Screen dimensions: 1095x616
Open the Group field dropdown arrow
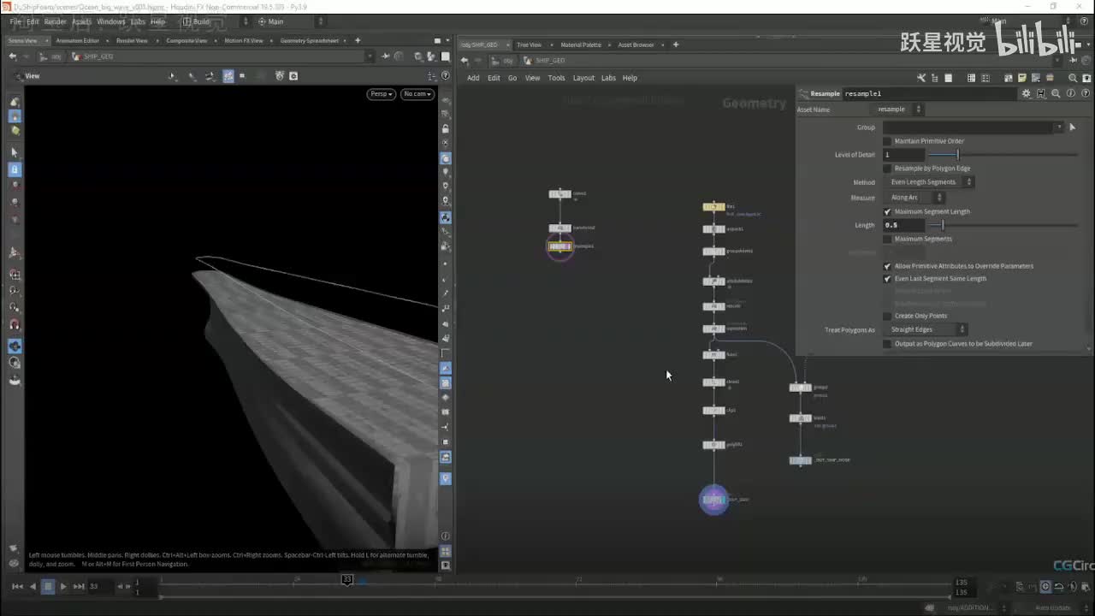(1059, 127)
